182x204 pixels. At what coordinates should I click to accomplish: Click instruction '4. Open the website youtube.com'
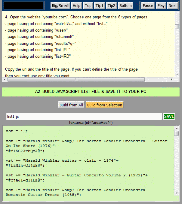point(77,17)
